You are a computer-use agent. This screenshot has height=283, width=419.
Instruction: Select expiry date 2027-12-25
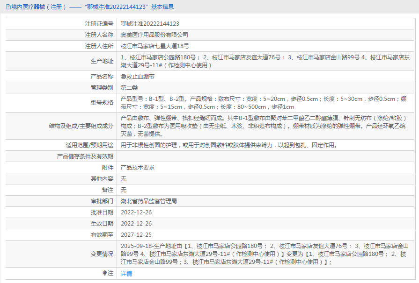point(136,235)
